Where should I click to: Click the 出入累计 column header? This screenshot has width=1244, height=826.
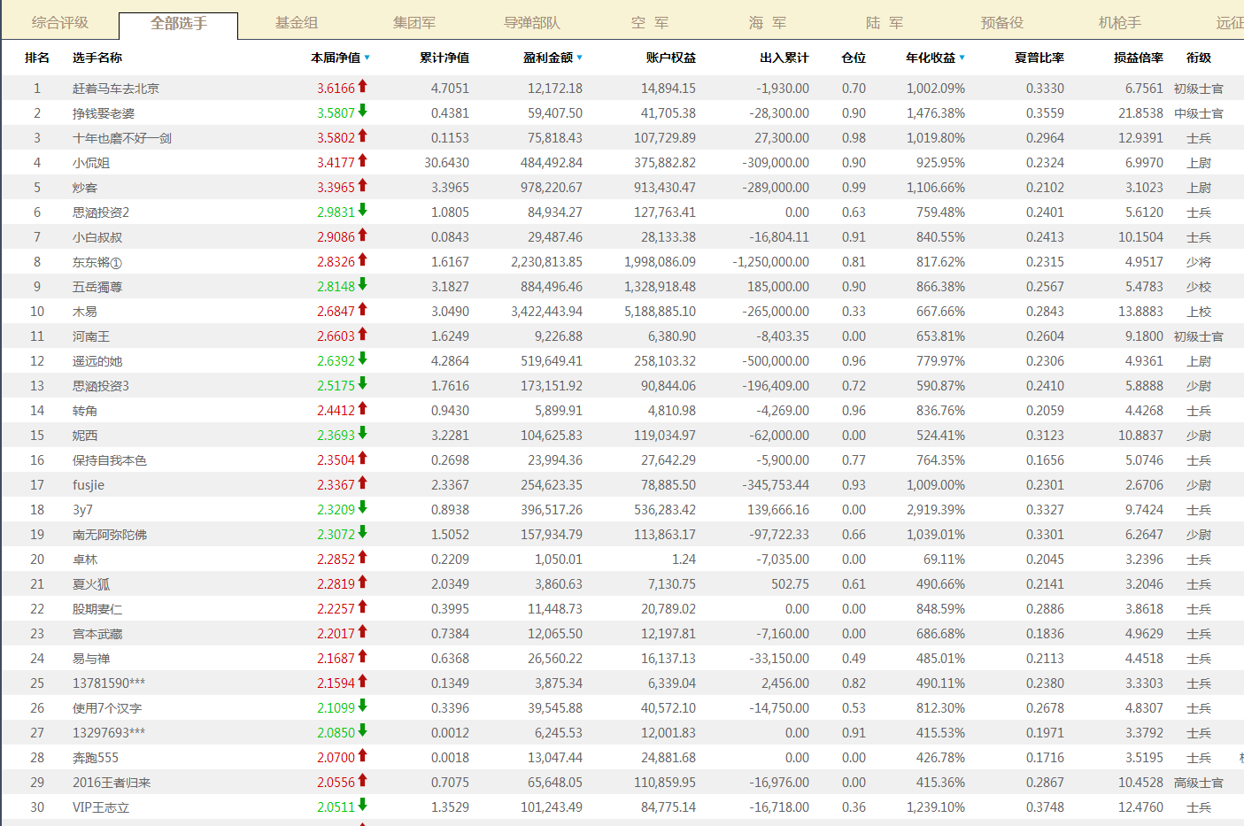click(x=784, y=58)
